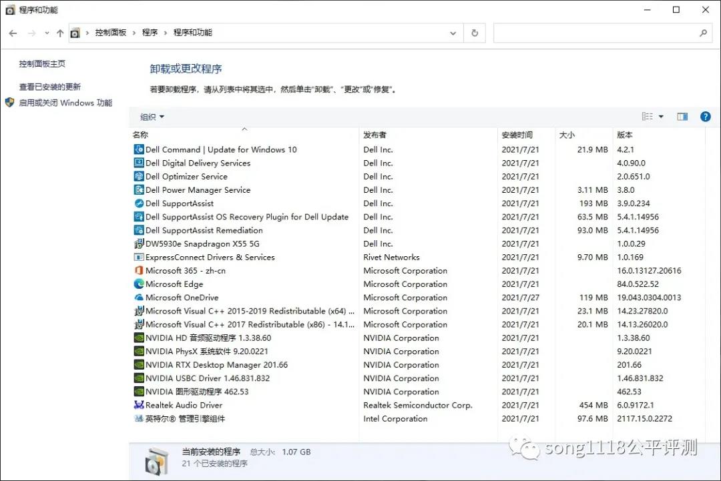Open the help question mark icon

[706, 117]
